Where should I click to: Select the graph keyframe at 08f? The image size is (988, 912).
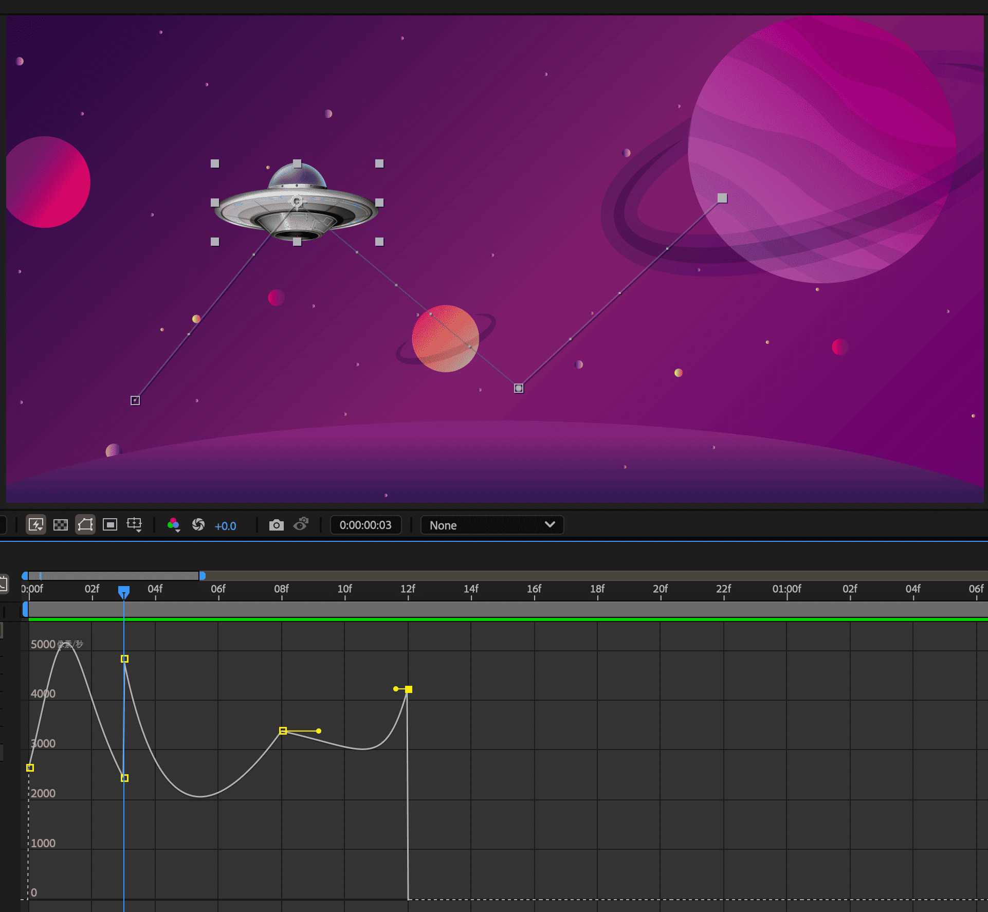[283, 731]
